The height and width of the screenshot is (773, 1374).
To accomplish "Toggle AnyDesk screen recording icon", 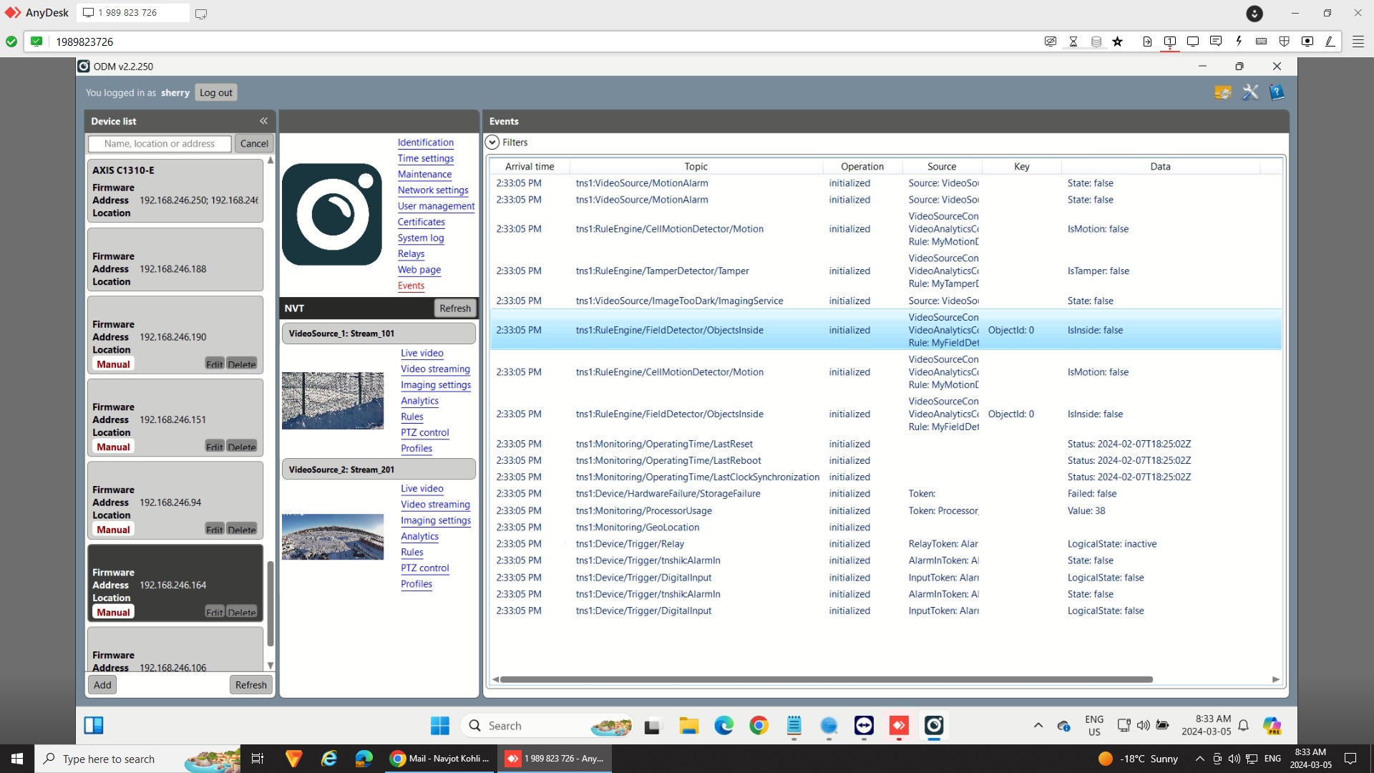I will pos(1307,42).
